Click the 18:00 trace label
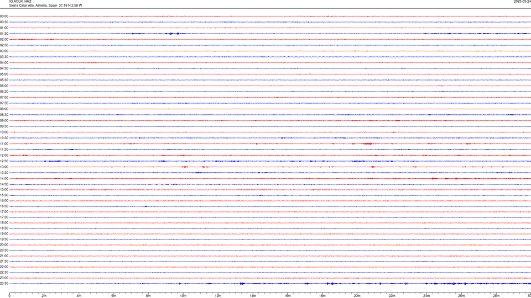 pos(4,222)
